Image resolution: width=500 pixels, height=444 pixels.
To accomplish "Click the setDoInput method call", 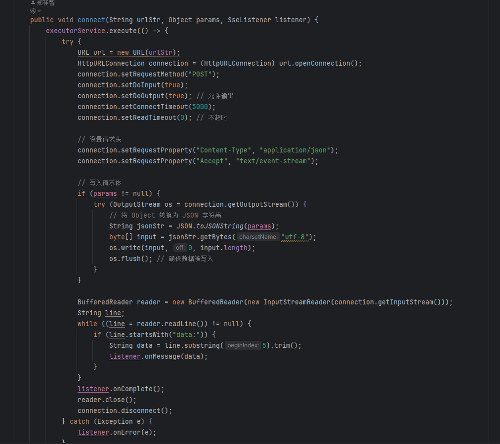I will [x=141, y=85].
